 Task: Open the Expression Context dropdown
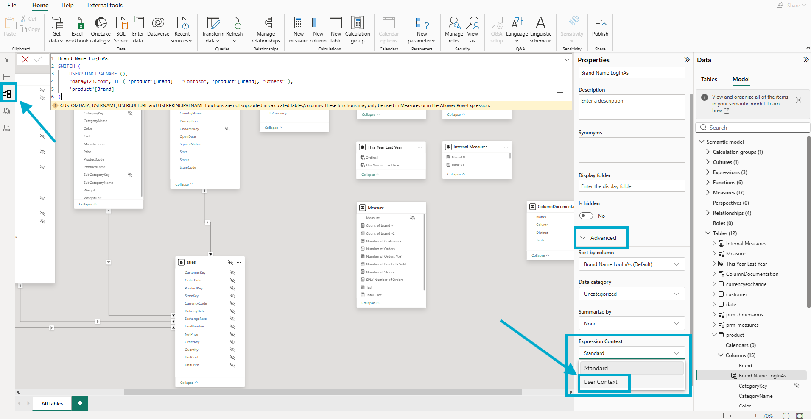pos(632,353)
